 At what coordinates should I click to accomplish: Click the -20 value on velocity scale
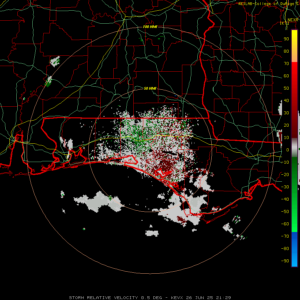pyautogui.click(x=285, y=174)
